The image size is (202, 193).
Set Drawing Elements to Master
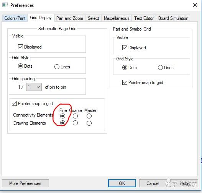tap(89, 123)
